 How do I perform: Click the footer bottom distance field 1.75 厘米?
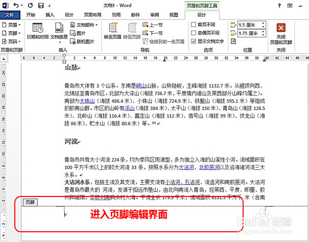click(249, 33)
